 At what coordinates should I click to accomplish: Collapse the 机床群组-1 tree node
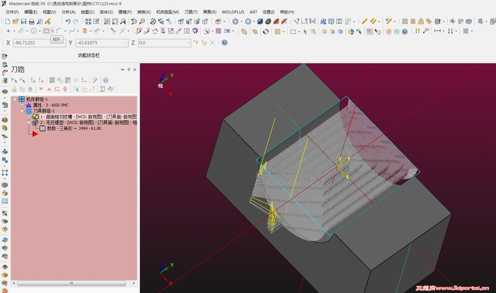pos(15,99)
